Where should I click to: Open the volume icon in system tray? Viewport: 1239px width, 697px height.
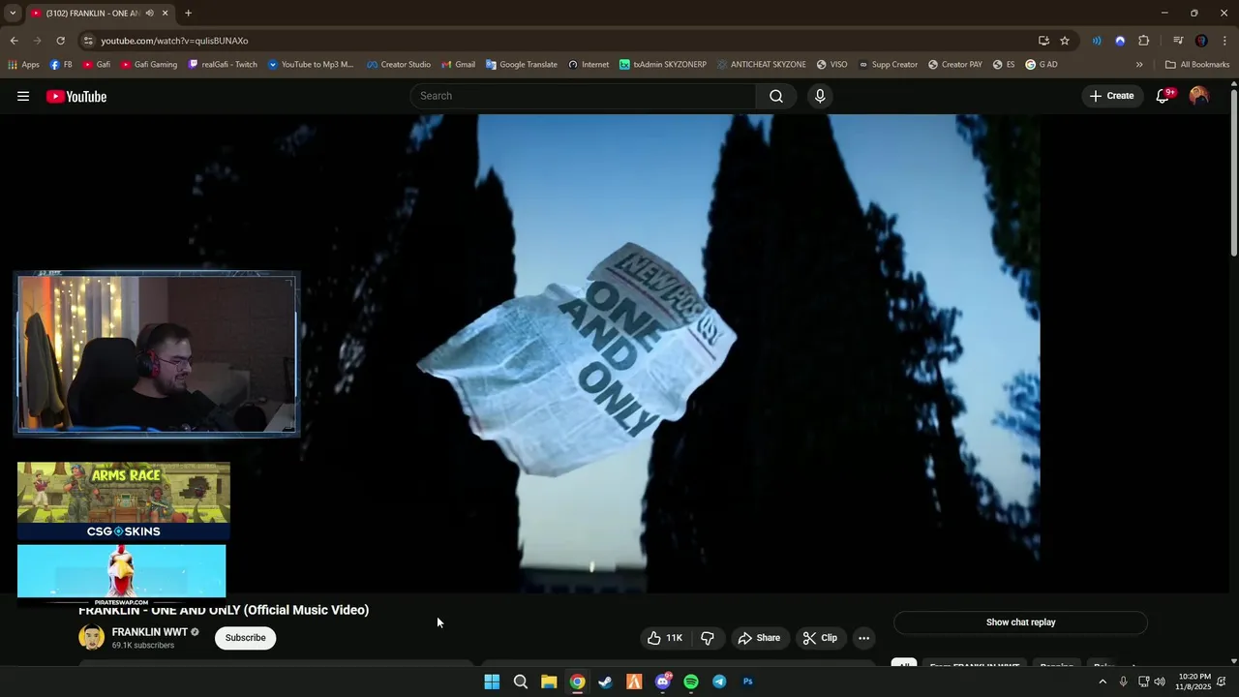click(1160, 682)
